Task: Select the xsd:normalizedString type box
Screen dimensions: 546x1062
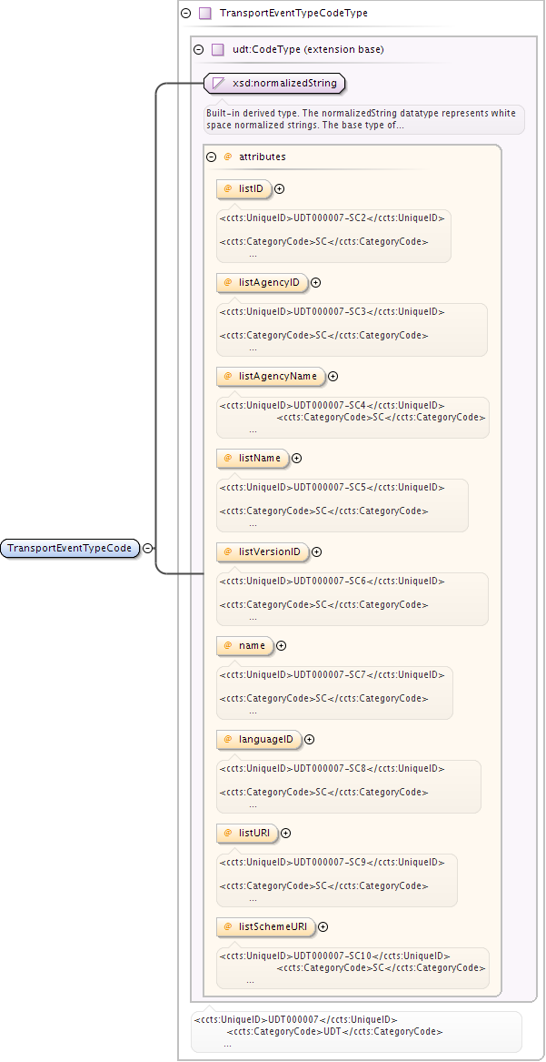Action: 274,84
